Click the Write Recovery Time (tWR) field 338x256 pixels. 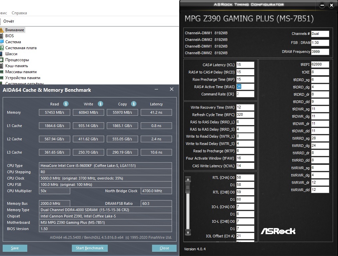coord(245,107)
